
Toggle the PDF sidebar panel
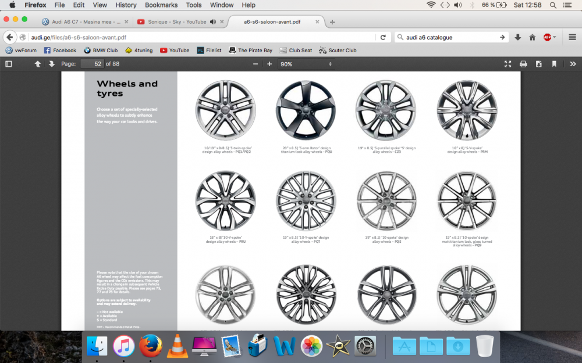pyautogui.click(x=8, y=64)
